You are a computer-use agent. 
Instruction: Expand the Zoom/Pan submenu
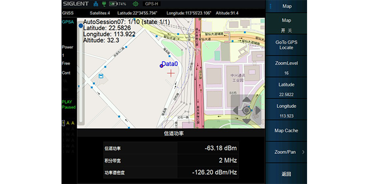point(286,152)
